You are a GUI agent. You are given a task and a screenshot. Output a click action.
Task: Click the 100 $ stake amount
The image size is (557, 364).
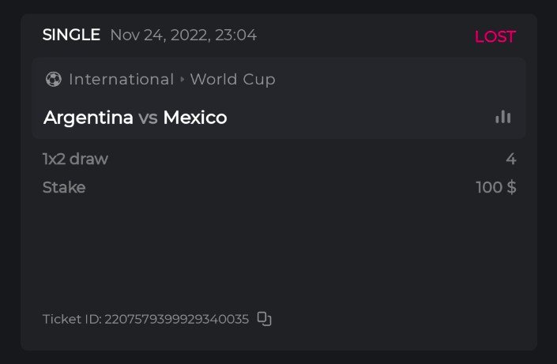pyautogui.click(x=495, y=187)
